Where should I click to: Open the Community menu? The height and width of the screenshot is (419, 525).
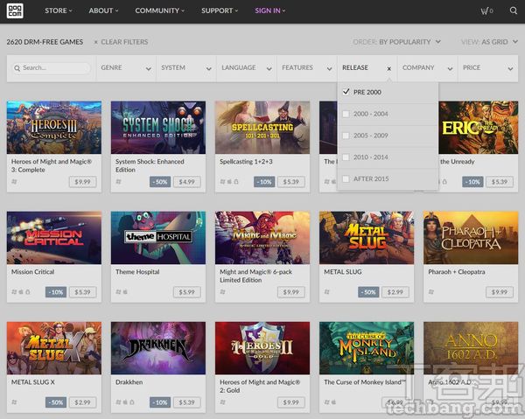pyautogui.click(x=159, y=11)
